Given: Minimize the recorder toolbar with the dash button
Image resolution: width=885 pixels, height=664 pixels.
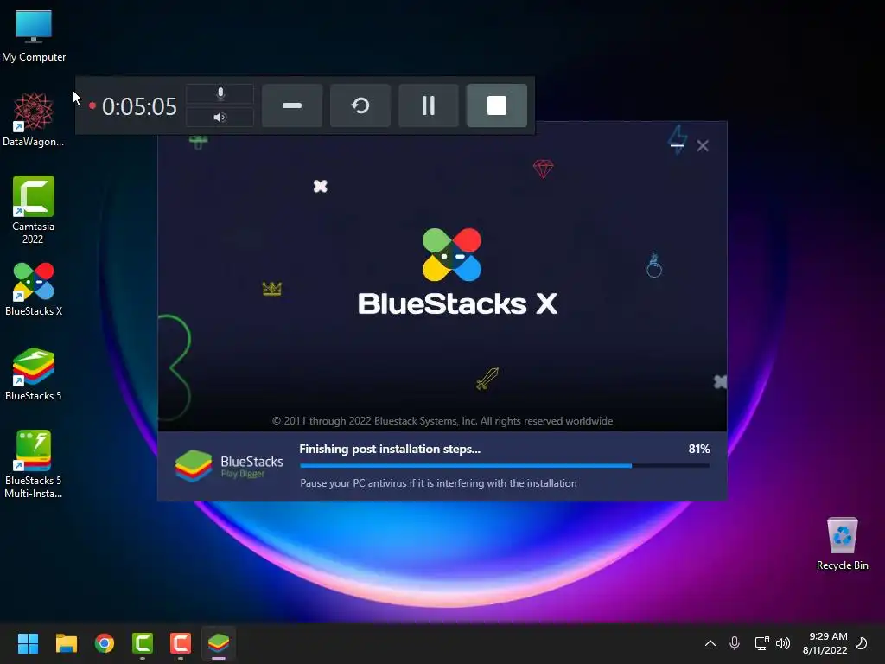Looking at the screenshot, I should (292, 105).
